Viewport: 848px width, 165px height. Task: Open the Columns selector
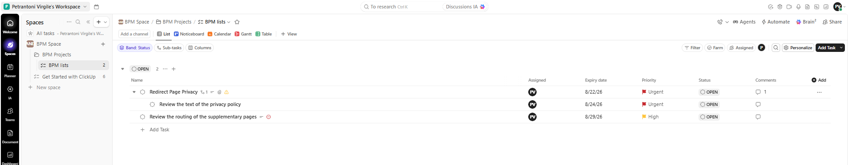(200, 48)
